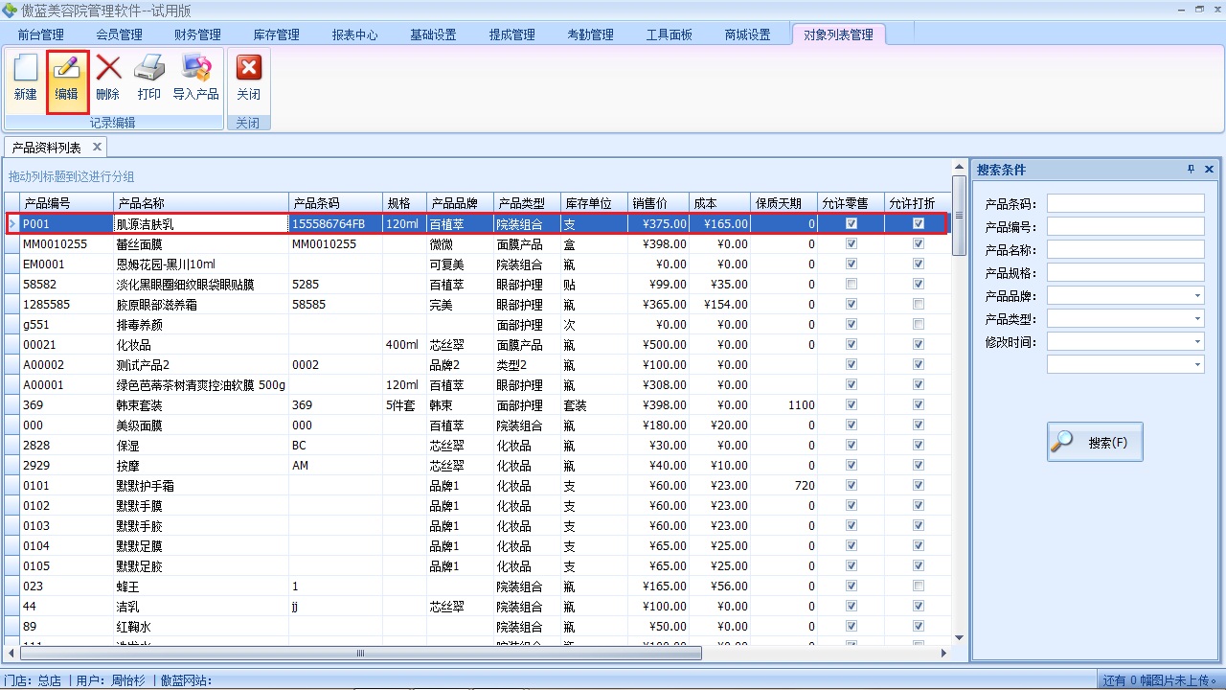The height and width of the screenshot is (690, 1226).
Task: Open the 库存管理 ribbon tab
Action: pyautogui.click(x=276, y=34)
